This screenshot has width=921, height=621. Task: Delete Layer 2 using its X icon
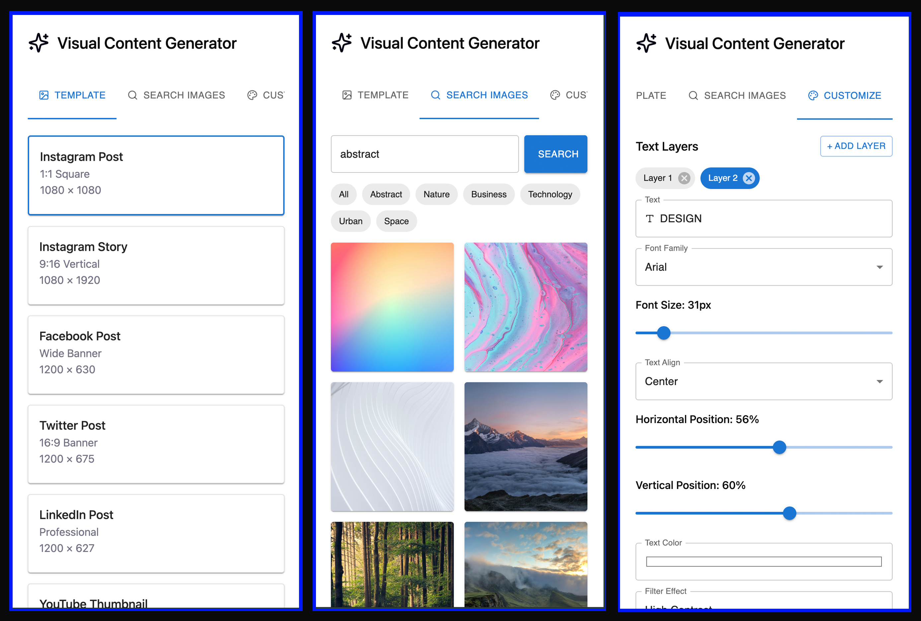[x=749, y=178]
